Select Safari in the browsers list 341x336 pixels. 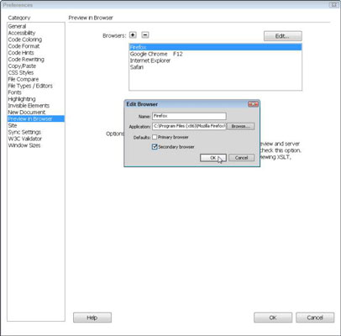[215, 67]
